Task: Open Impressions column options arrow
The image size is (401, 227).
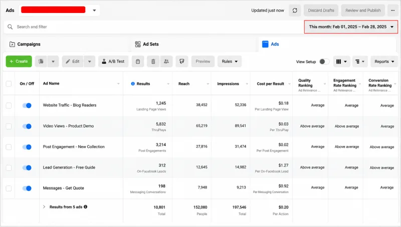Action: [x=247, y=84]
